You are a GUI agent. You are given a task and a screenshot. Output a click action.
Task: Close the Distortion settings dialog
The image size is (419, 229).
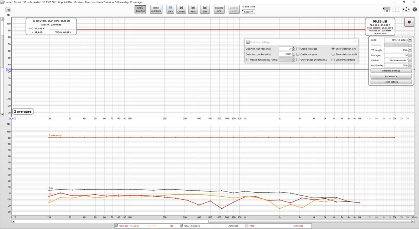[x=354, y=42]
